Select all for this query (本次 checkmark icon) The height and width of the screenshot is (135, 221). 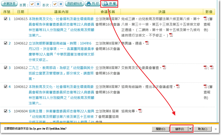55,4
